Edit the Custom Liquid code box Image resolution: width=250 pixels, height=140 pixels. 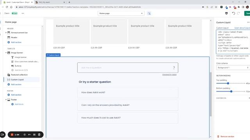pyautogui.click(x=233, y=42)
